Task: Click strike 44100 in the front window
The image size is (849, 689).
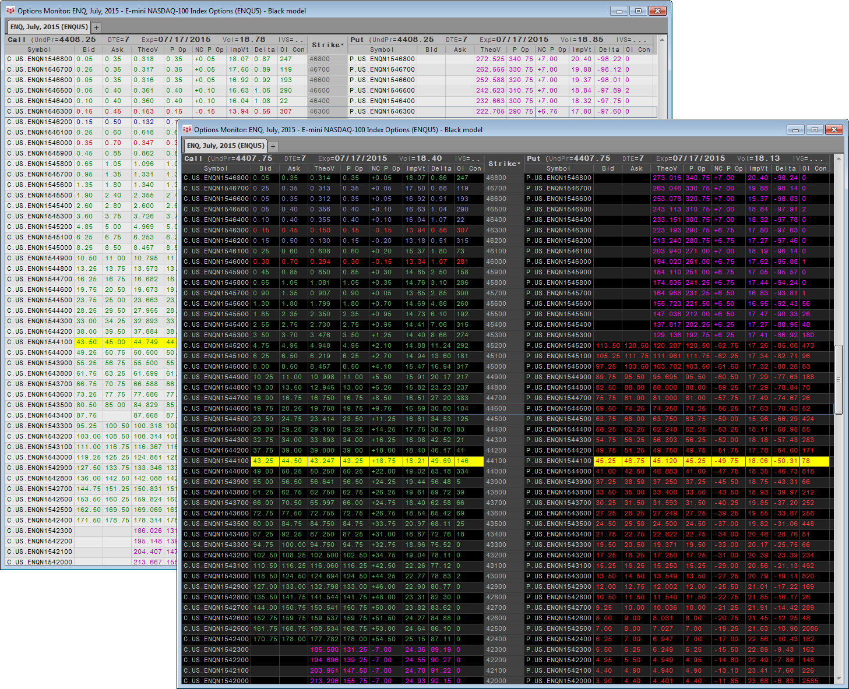Action: [x=496, y=461]
